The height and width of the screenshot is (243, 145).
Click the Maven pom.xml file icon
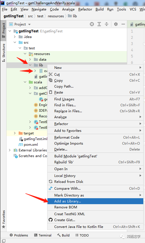click(x=21, y=145)
